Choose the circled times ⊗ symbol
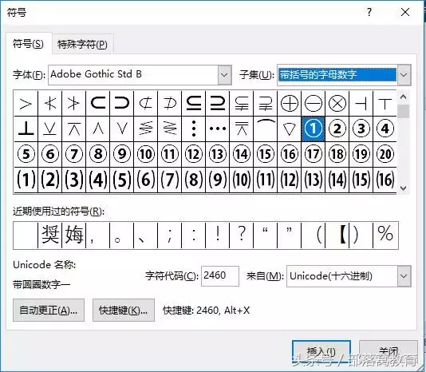The width and height of the screenshot is (426, 372). pyautogui.click(x=337, y=103)
